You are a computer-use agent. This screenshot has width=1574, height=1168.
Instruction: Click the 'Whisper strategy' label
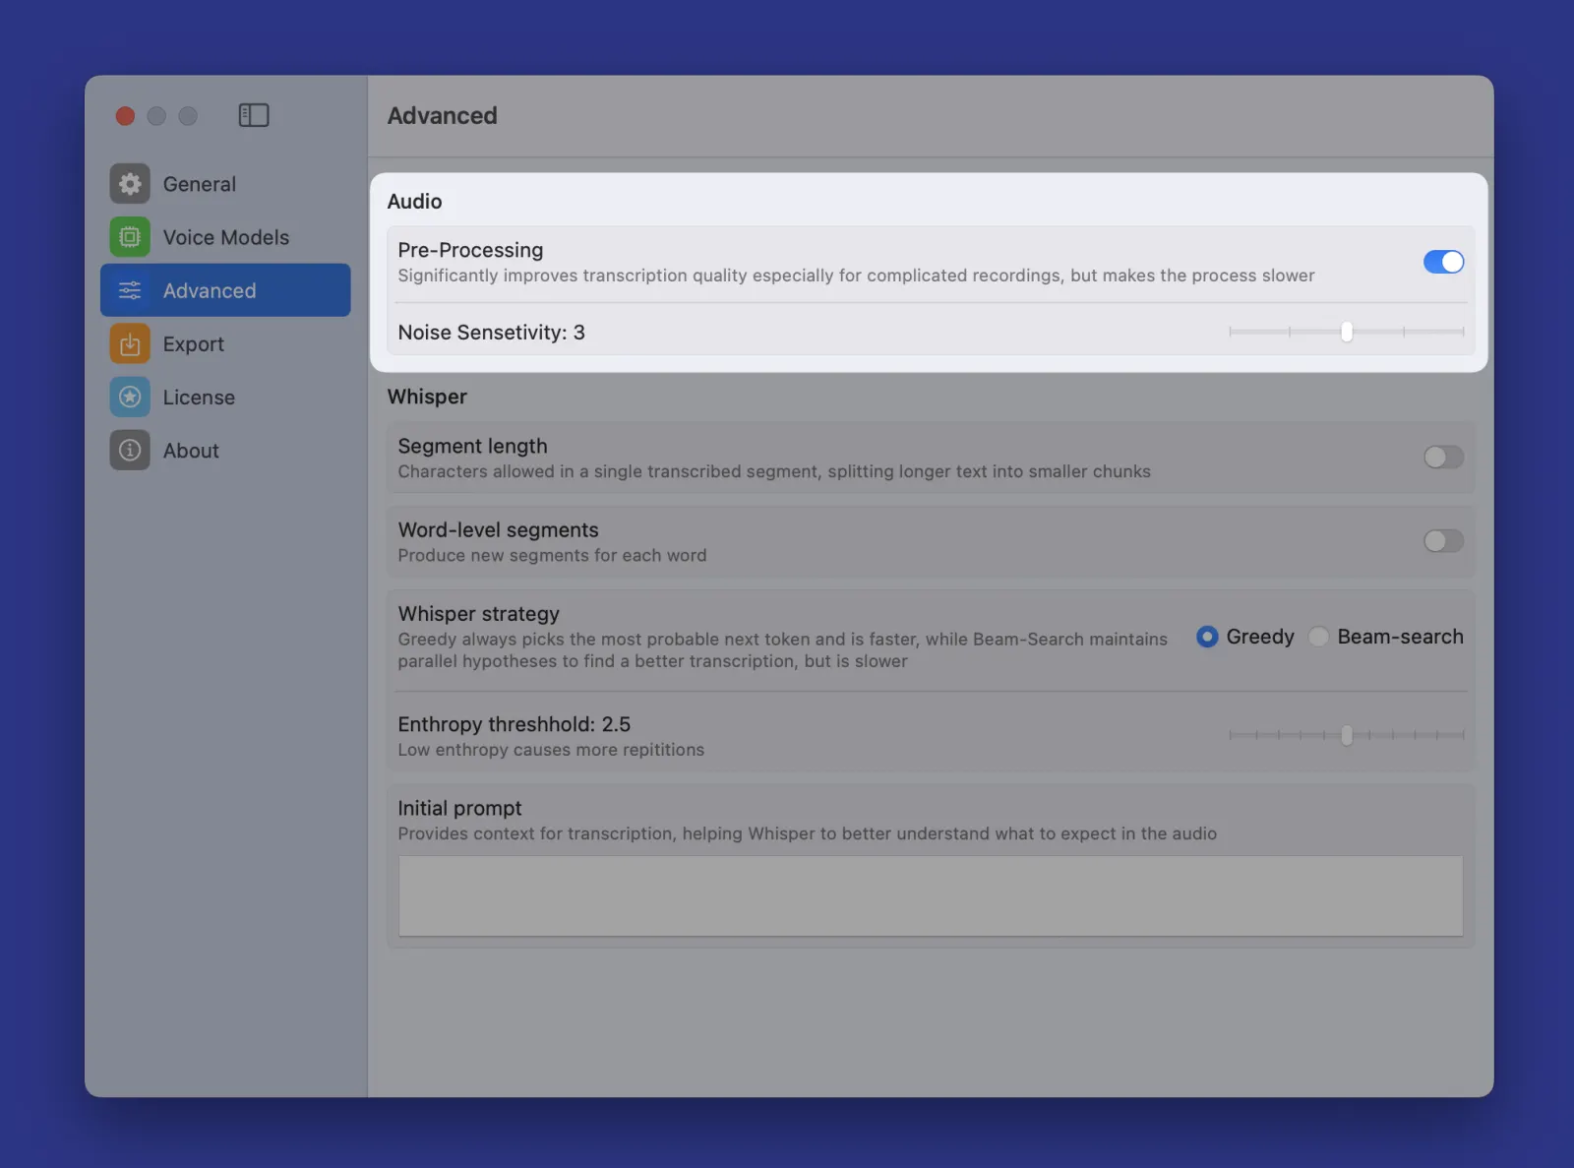click(479, 614)
